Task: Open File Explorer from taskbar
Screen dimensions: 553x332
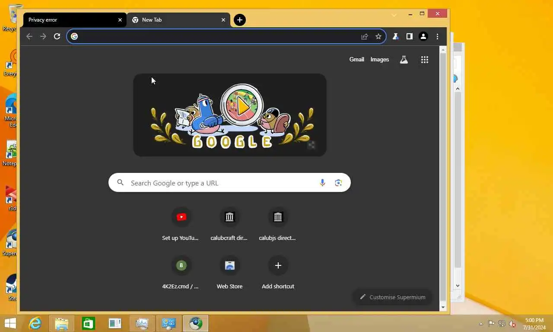Action: click(62, 323)
